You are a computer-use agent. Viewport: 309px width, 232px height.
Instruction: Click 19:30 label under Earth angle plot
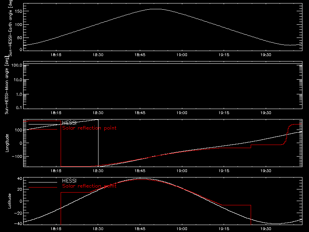[266, 55]
